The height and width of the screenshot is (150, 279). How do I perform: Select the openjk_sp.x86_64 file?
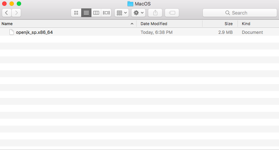(x=139, y=32)
